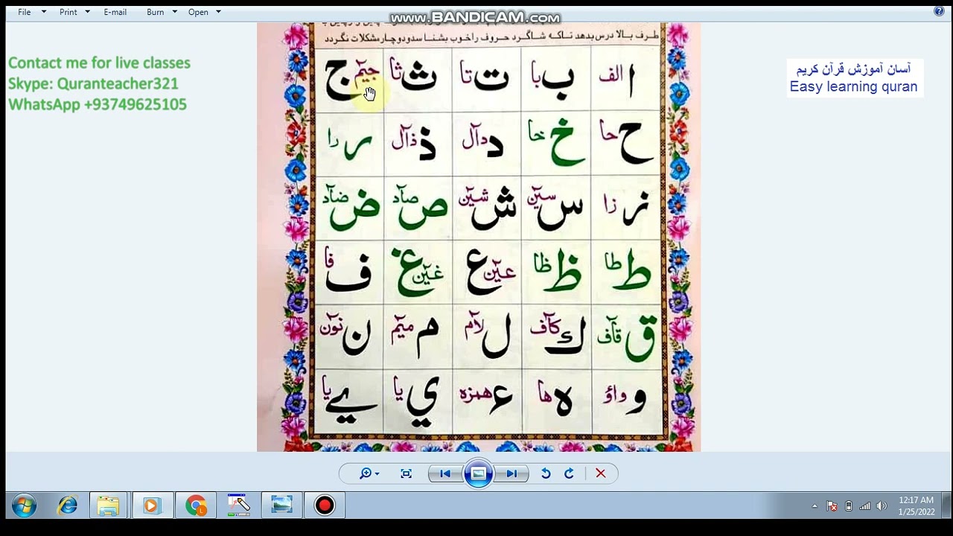This screenshot has height=536, width=953.
Task: Open the Windows Start menu
Action: pyautogui.click(x=24, y=506)
